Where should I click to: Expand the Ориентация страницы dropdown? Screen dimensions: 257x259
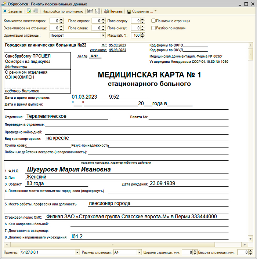[103, 36]
